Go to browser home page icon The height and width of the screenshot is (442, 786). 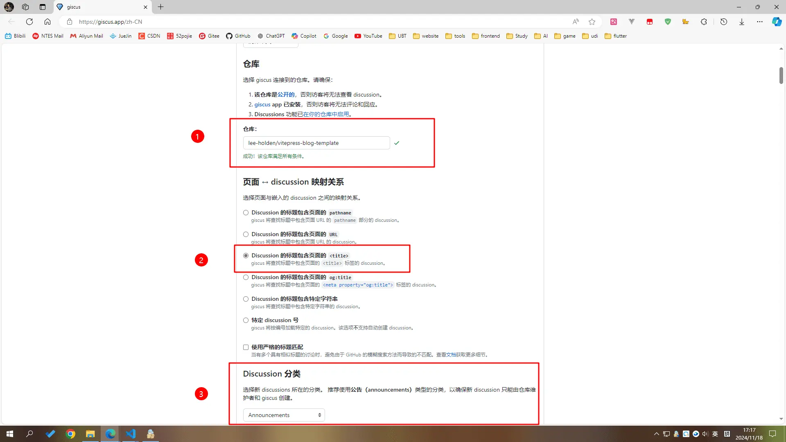[x=47, y=22]
